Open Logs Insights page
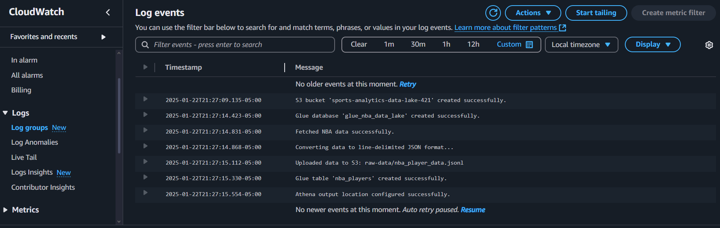The image size is (720, 228). coord(32,172)
